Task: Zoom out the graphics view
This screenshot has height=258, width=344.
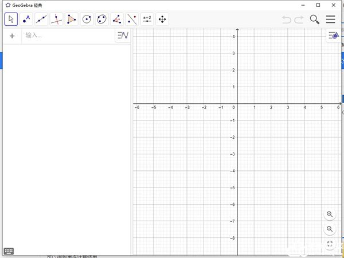Action: coord(330,229)
